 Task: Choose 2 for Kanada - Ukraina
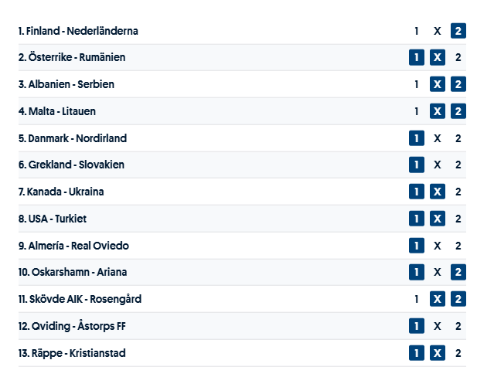coord(458,192)
